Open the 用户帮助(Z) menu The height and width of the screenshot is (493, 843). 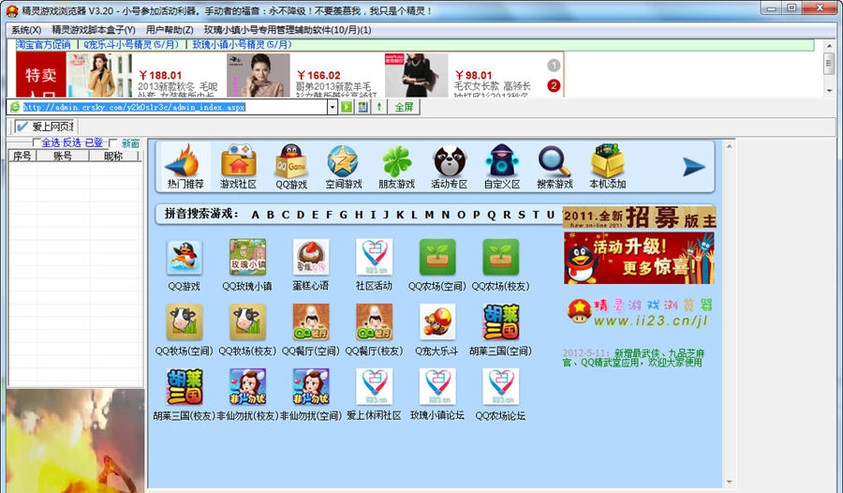point(170,30)
